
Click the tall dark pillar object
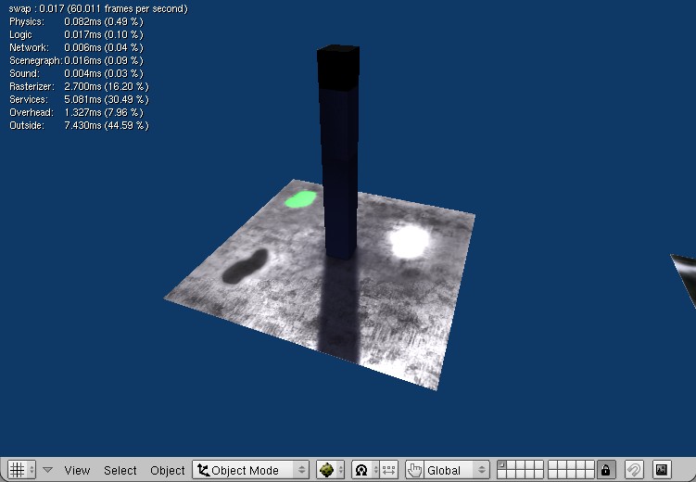pyautogui.click(x=338, y=151)
